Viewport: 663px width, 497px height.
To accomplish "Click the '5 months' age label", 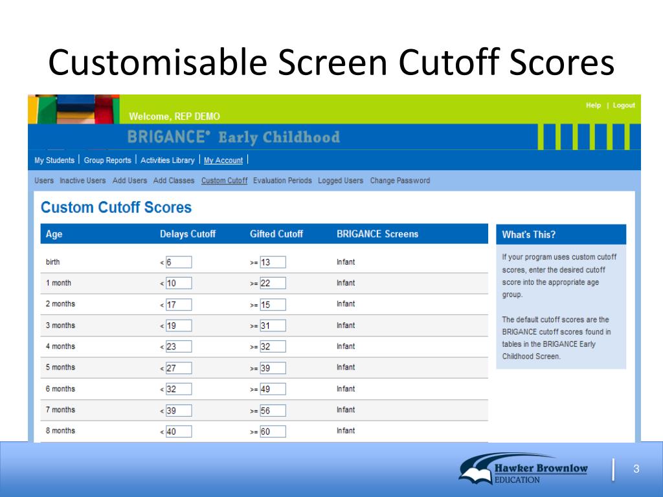I will [x=60, y=368].
